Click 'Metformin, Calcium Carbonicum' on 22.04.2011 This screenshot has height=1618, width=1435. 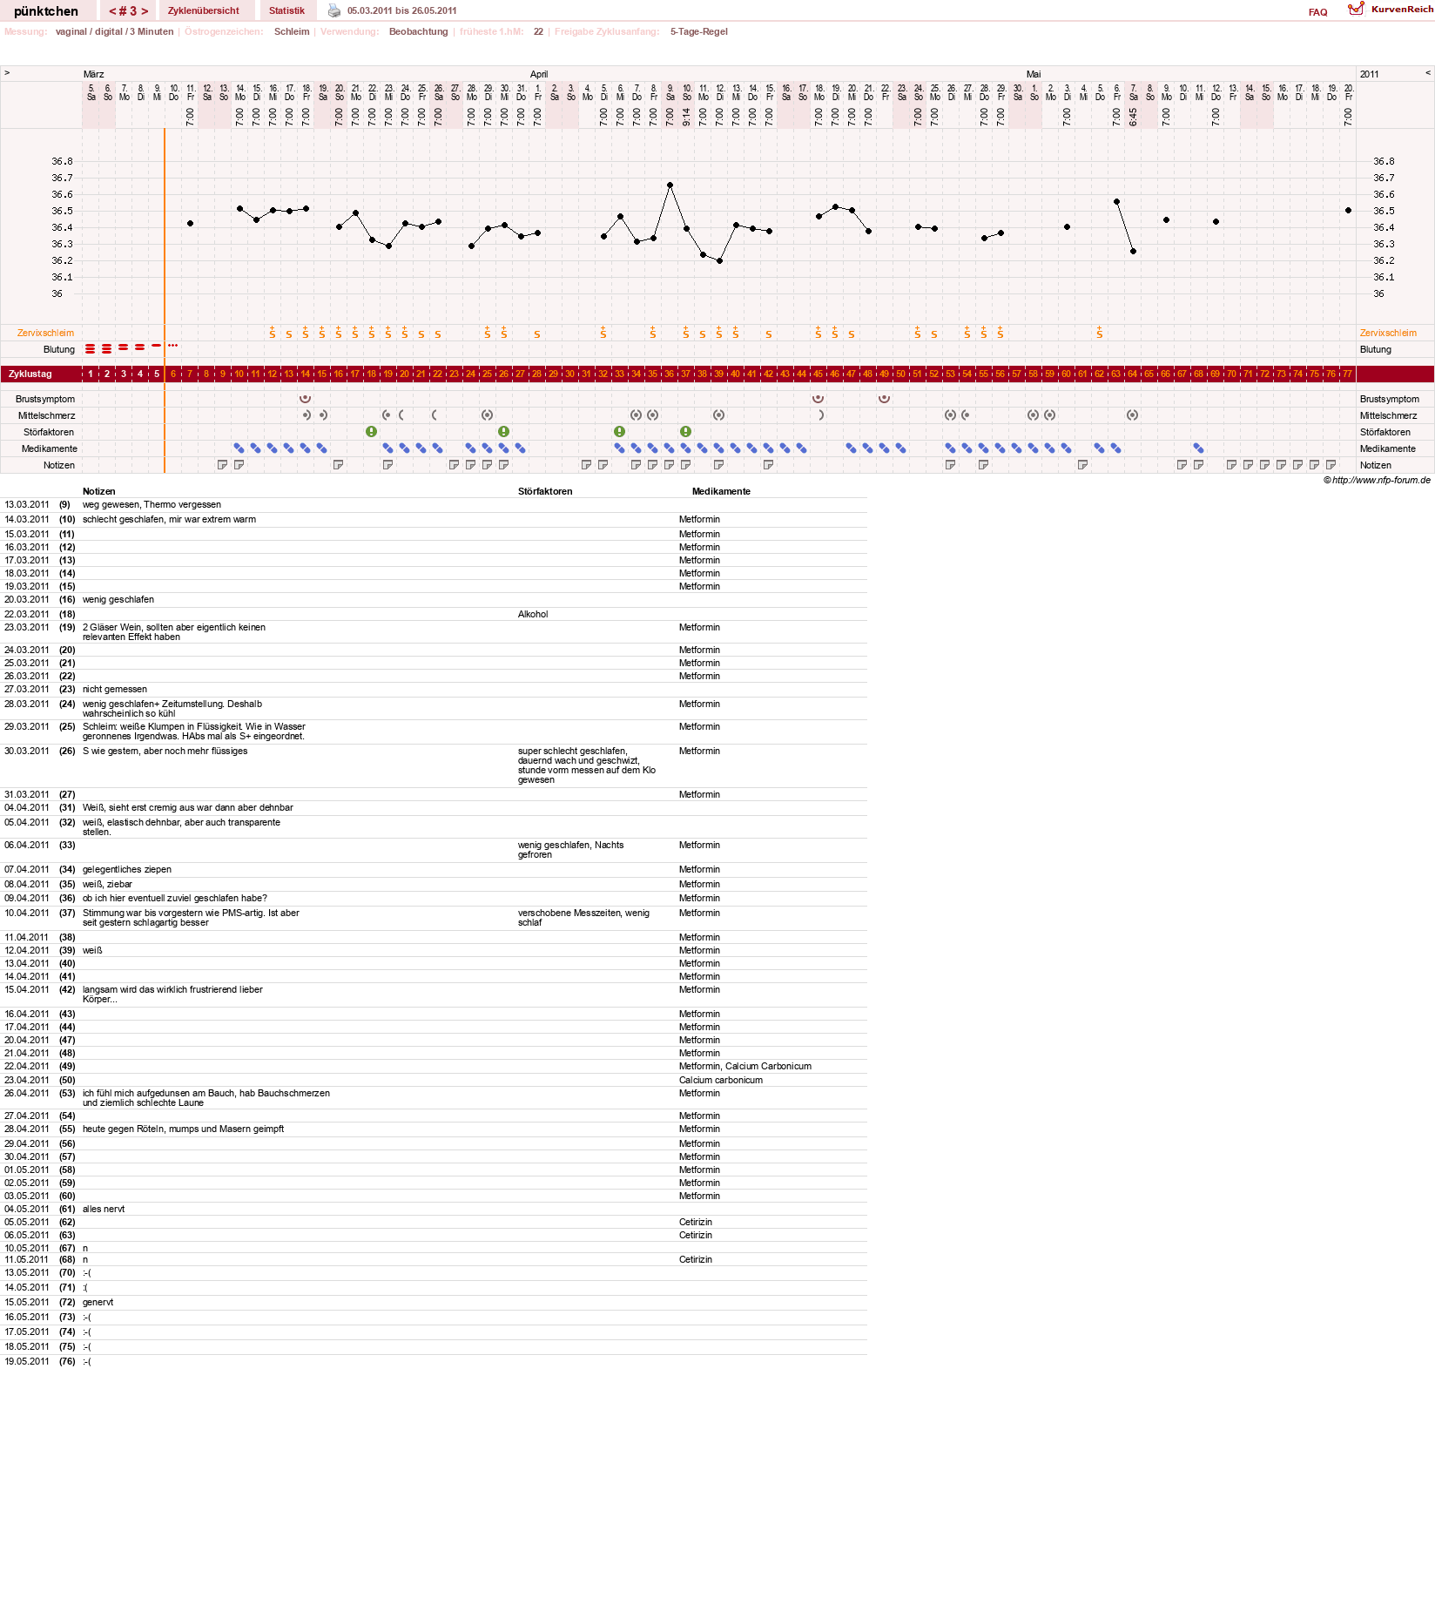tap(745, 1066)
